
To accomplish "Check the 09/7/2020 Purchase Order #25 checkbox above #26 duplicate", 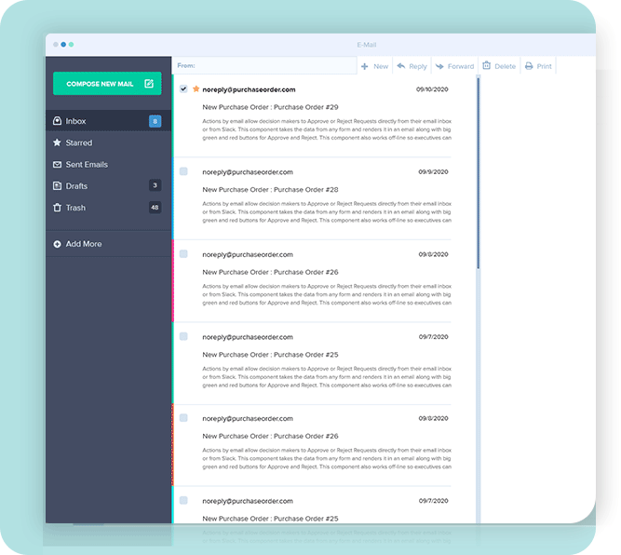I will coord(183,336).
